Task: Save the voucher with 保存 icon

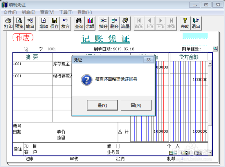Action: coord(54,23)
